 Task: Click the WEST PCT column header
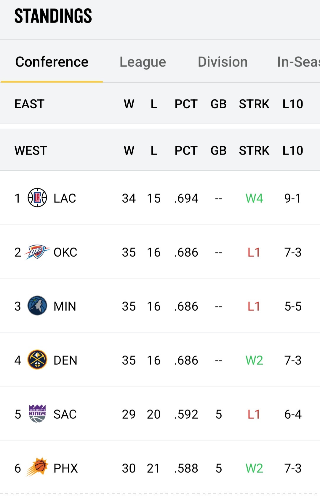click(x=186, y=151)
